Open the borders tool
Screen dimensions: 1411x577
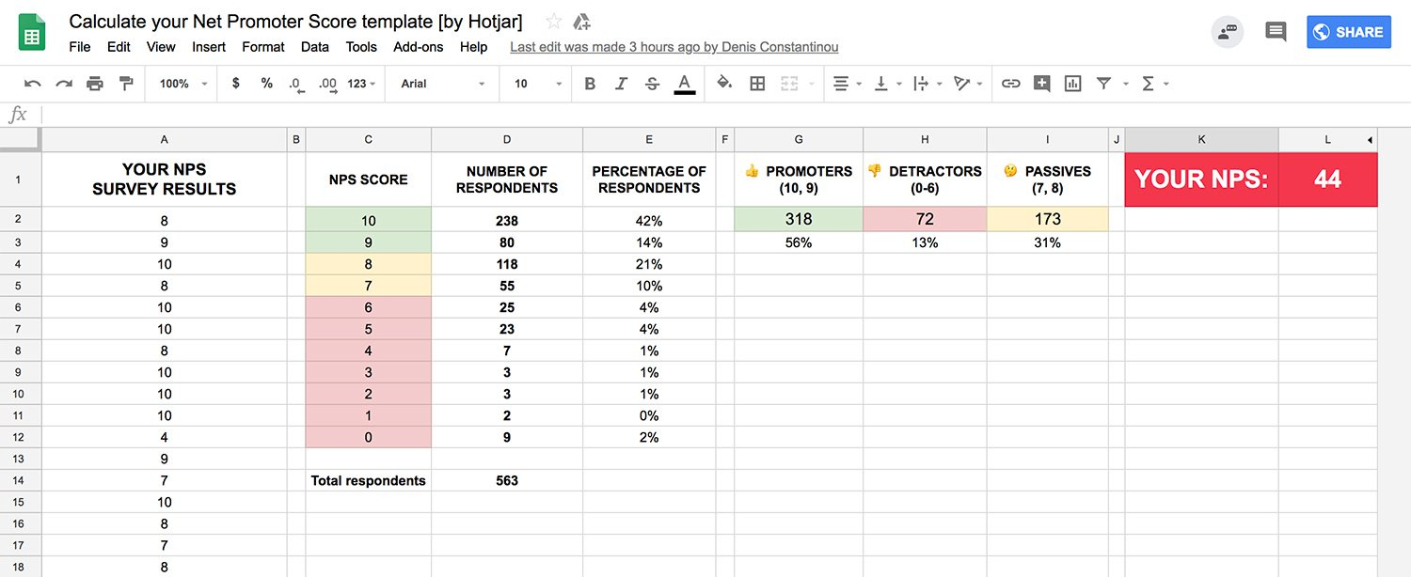[x=757, y=84]
